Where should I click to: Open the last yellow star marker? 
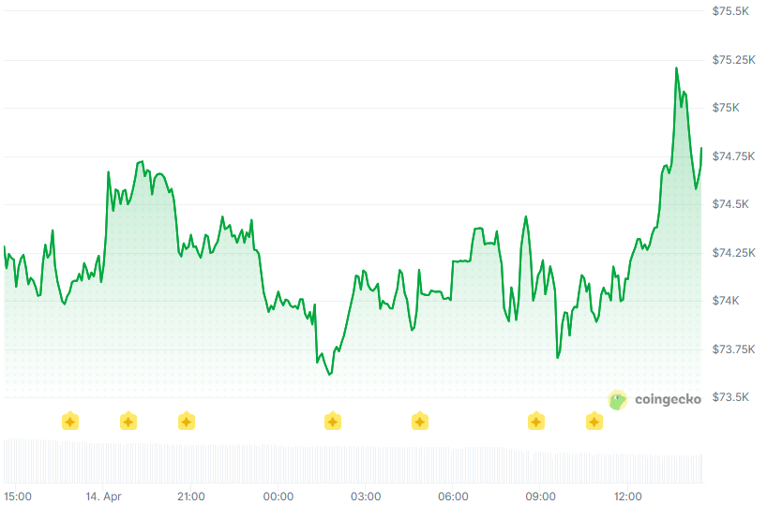click(x=594, y=422)
